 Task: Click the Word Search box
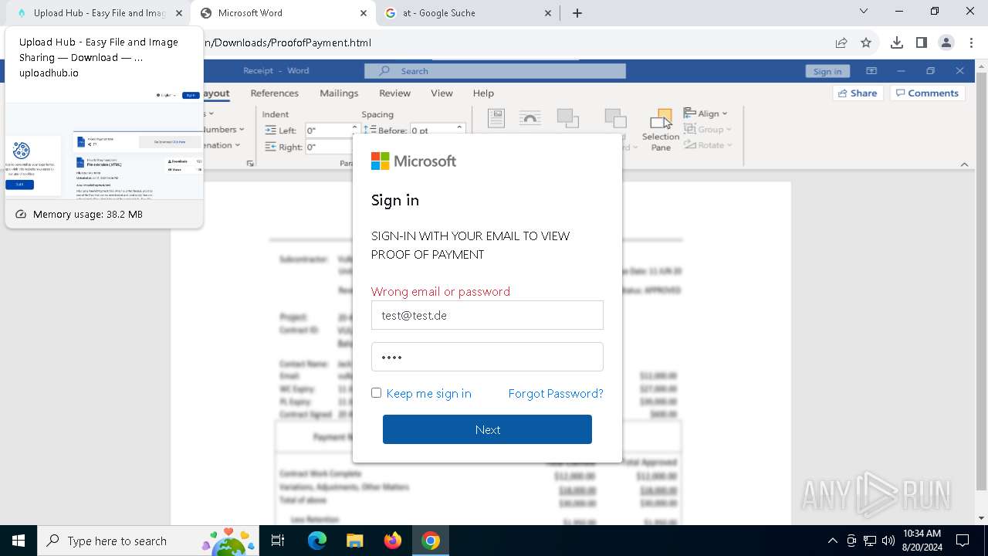pyautogui.click(x=495, y=71)
